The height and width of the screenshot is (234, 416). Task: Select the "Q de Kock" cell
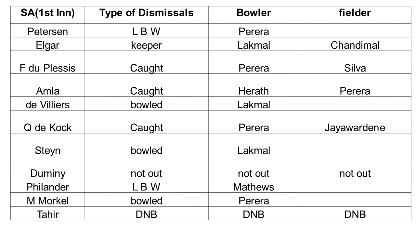pos(47,127)
